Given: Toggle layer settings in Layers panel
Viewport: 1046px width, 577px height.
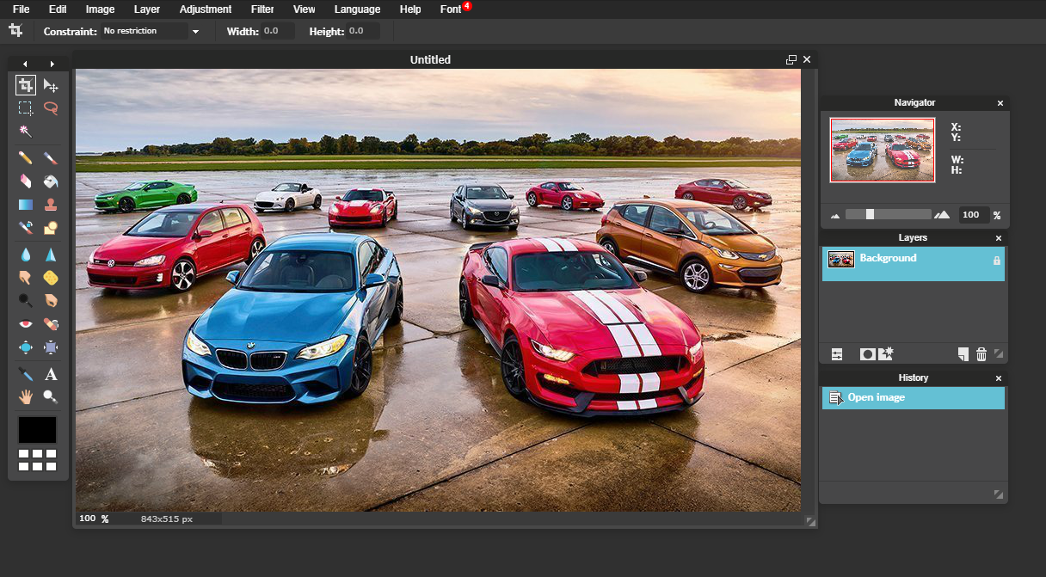Looking at the screenshot, I should (836, 354).
